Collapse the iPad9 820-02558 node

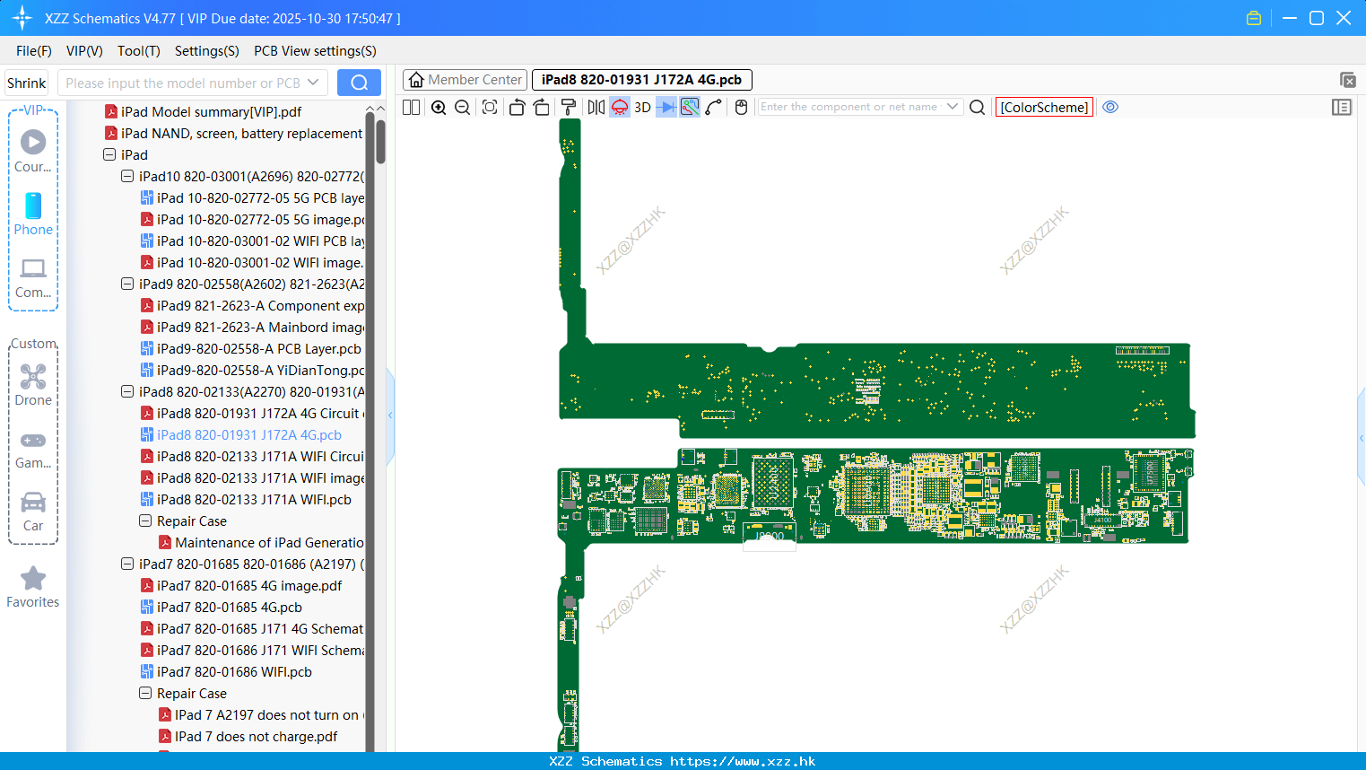[127, 284]
